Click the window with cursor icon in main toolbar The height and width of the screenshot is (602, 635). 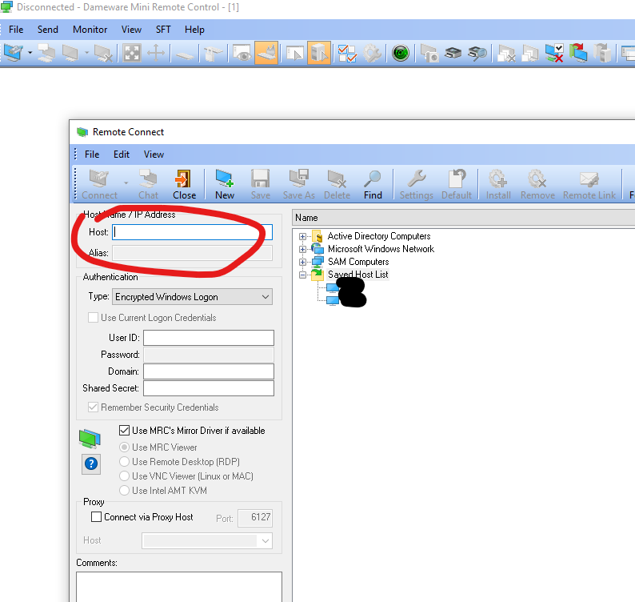tap(294, 53)
